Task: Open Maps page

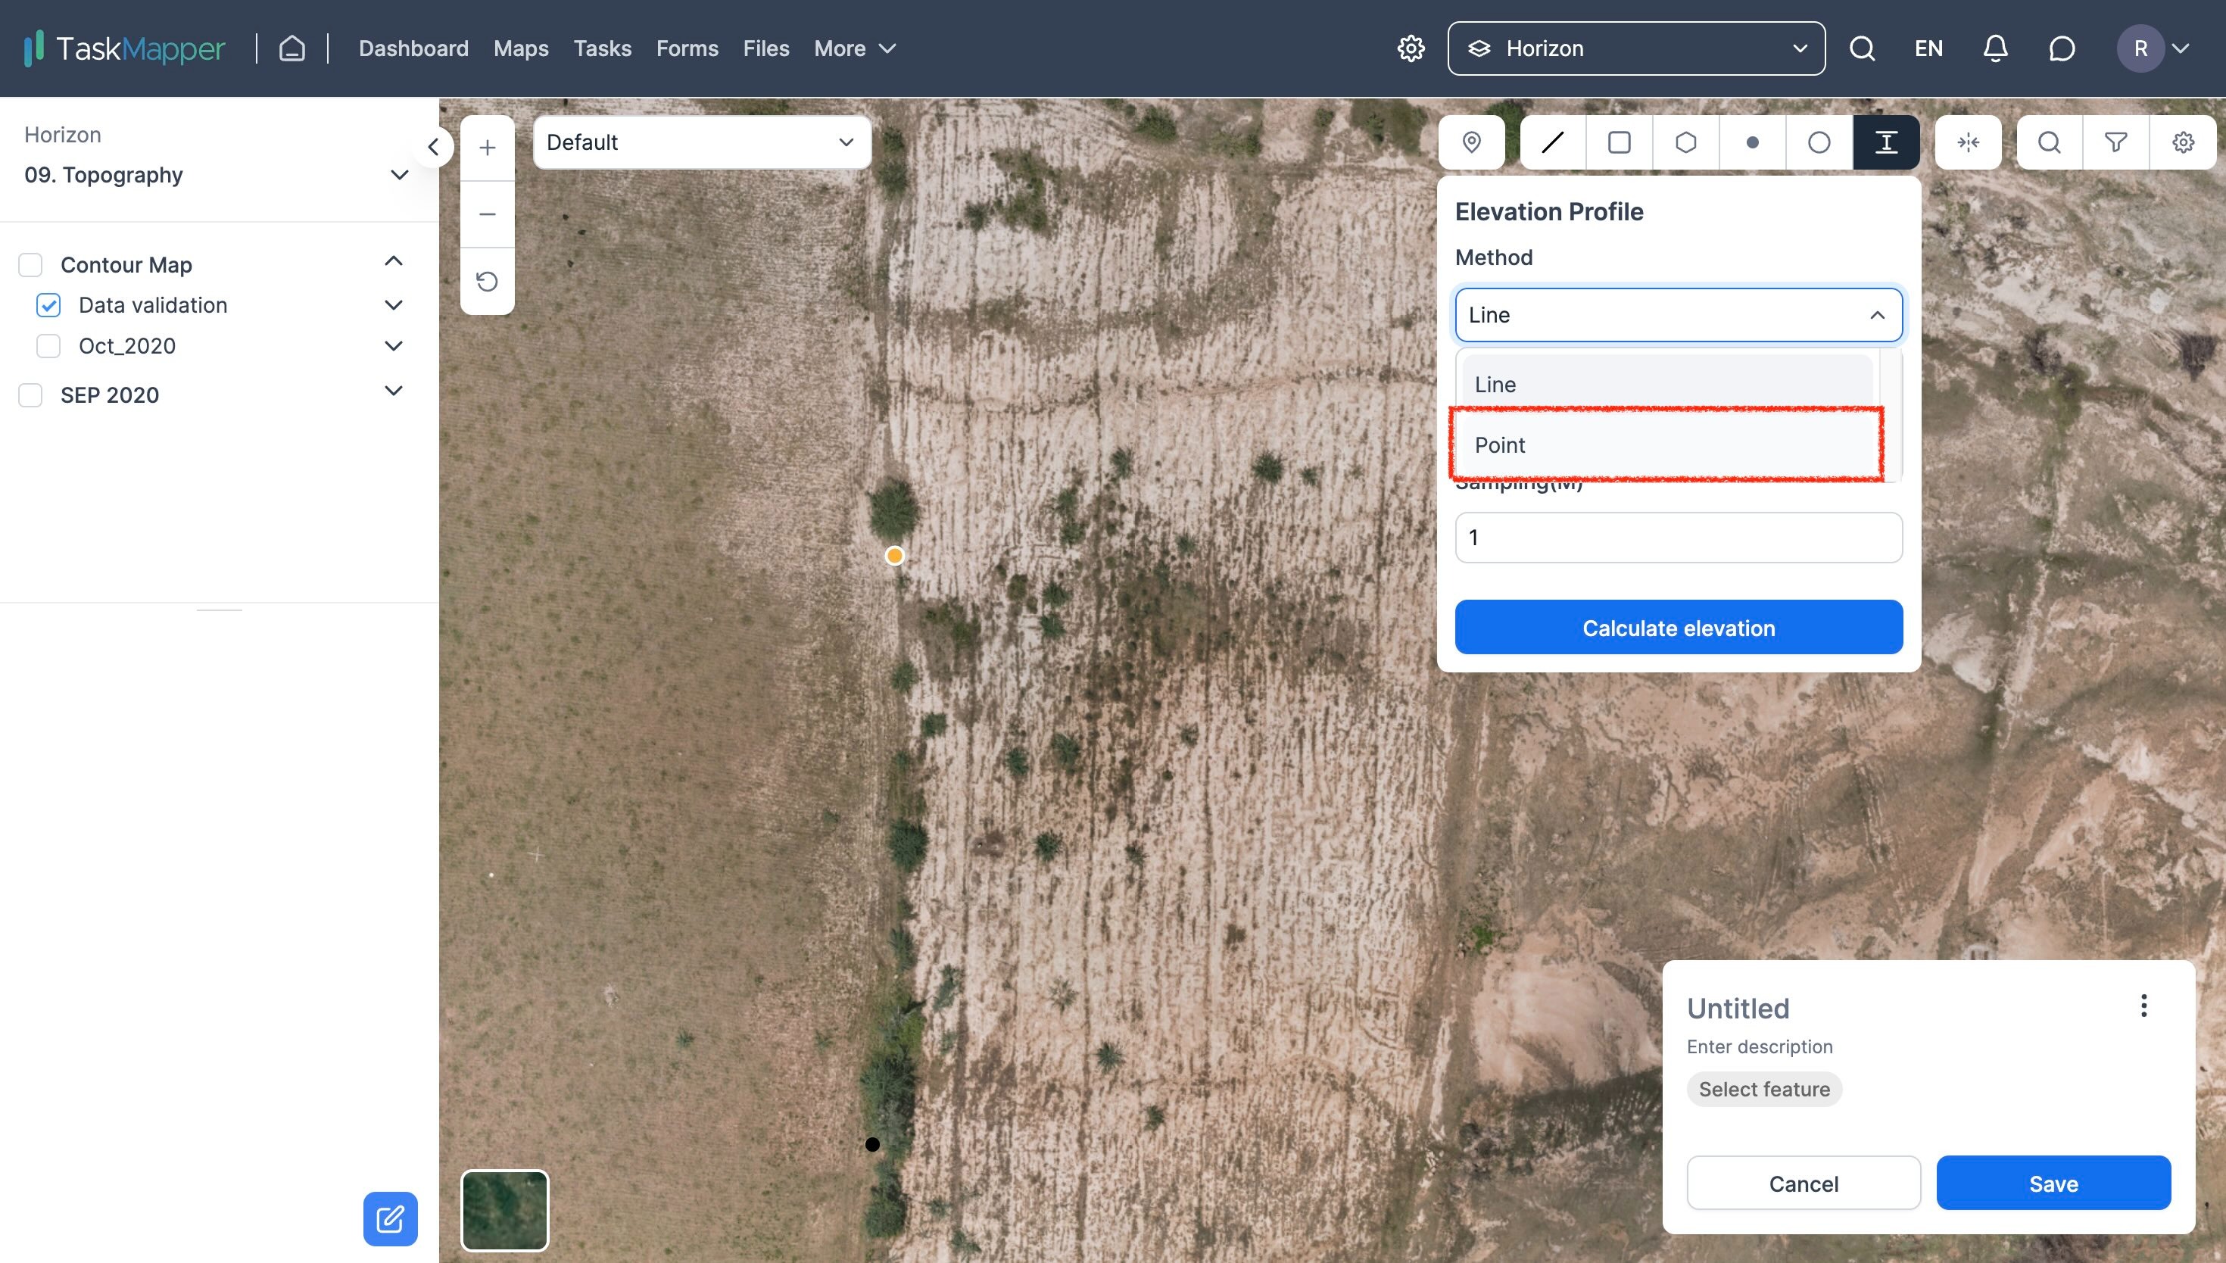Action: 521,48
